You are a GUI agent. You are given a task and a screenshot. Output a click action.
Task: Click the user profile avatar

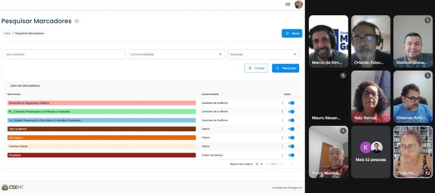(x=299, y=4)
